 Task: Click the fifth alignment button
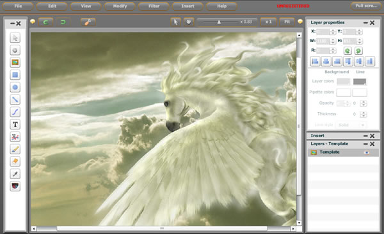tap(359, 61)
